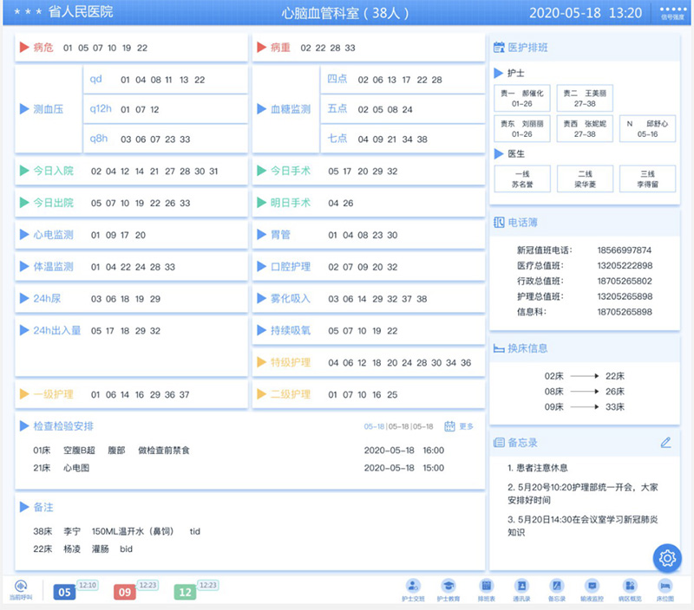Image resolution: width=694 pixels, height=610 pixels.
Task: Select the 四点 glucose time label
Action: point(337,79)
